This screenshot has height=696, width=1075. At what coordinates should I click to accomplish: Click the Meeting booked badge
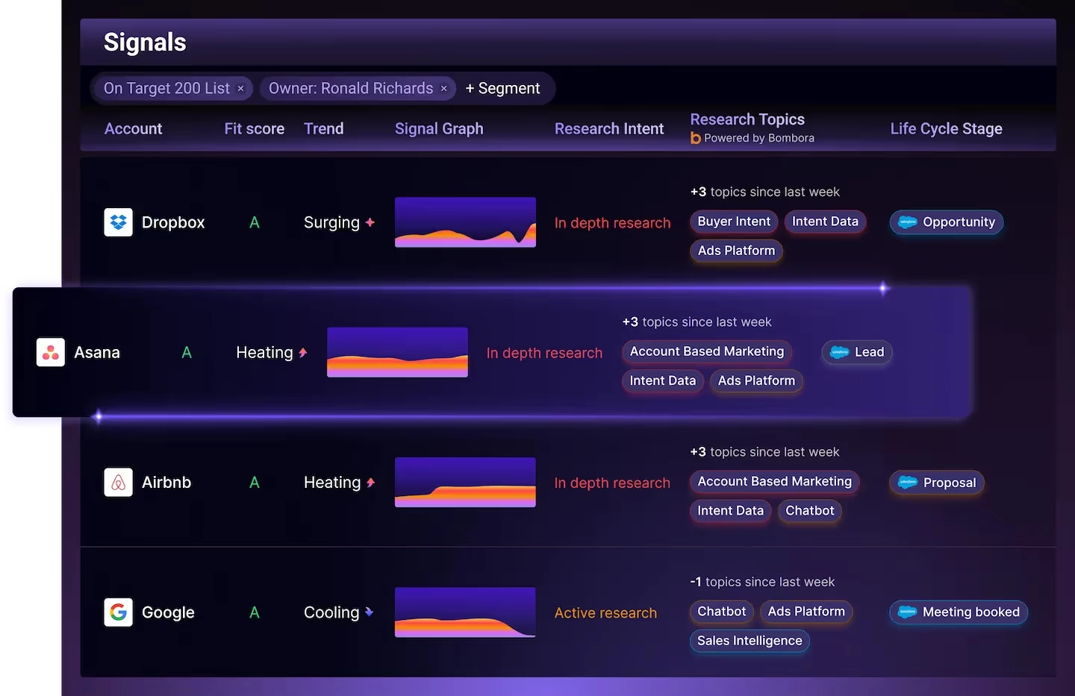tap(959, 612)
